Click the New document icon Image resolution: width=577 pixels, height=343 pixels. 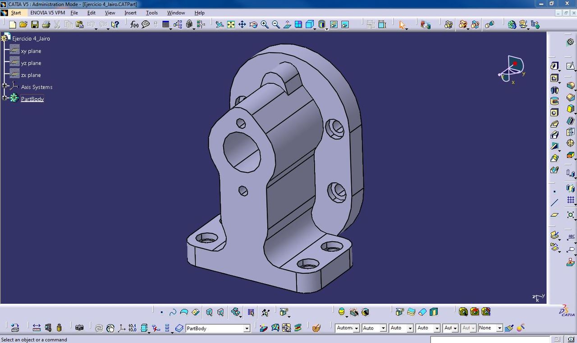coord(13,24)
